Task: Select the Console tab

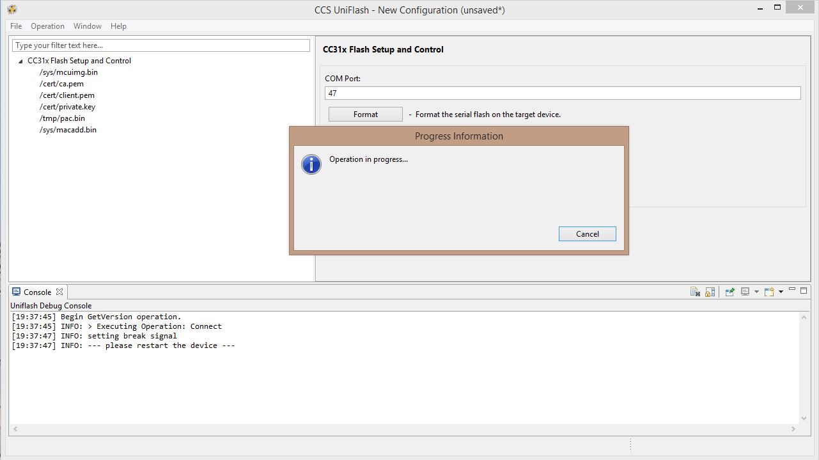Action: [x=38, y=292]
